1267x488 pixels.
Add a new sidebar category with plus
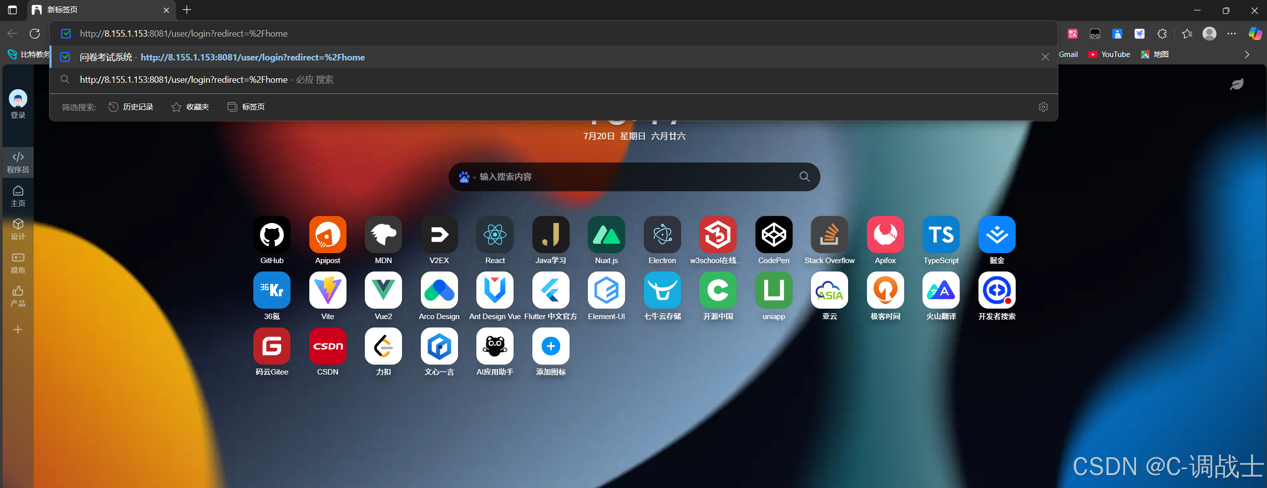tap(18, 329)
